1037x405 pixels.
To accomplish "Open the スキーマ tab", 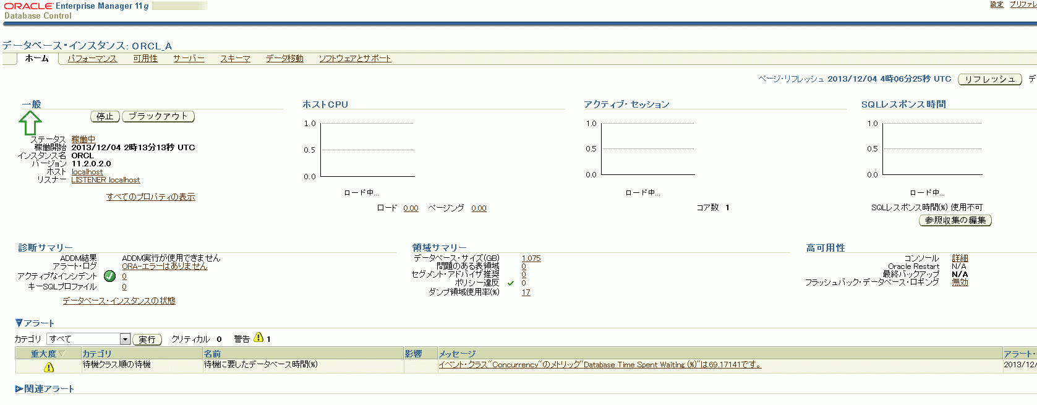I will coord(235,59).
